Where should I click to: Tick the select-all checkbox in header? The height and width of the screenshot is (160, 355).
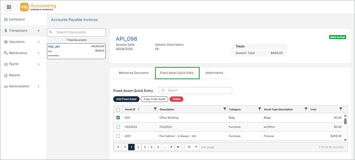(118, 109)
